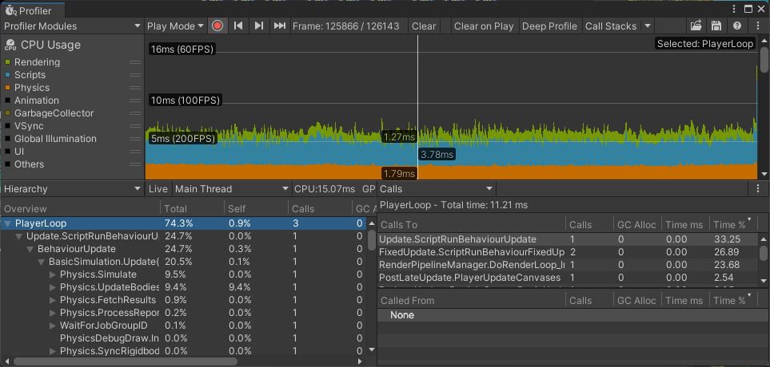This screenshot has width=770, height=367.
Task: Toggle VSync category visibility box
Action: coord(7,126)
